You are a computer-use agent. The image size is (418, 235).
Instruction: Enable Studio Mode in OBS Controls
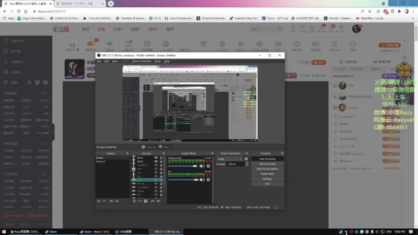[x=267, y=174]
